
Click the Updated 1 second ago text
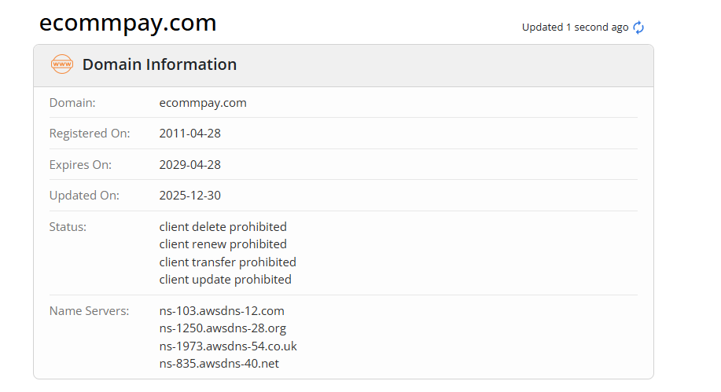[575, 27]
